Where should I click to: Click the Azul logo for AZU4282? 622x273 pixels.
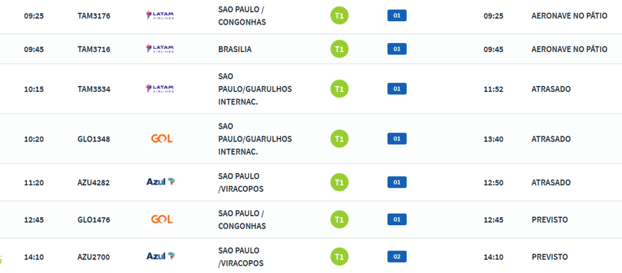point(160,182)
